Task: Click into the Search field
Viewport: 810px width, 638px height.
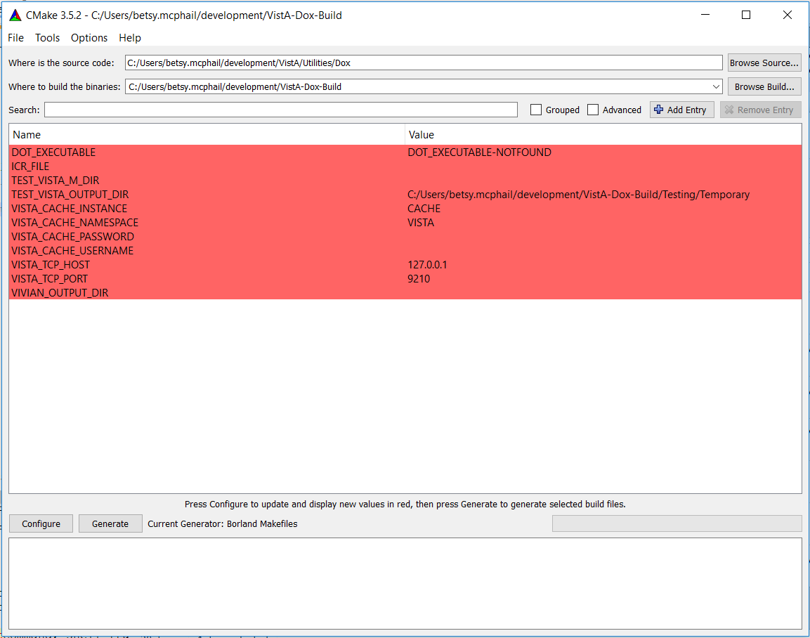Action: click(x=281, y=110)
